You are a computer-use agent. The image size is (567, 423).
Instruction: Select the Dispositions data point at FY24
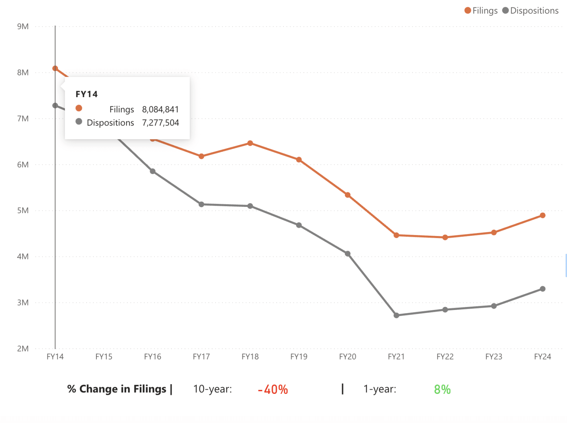point(542,289)
